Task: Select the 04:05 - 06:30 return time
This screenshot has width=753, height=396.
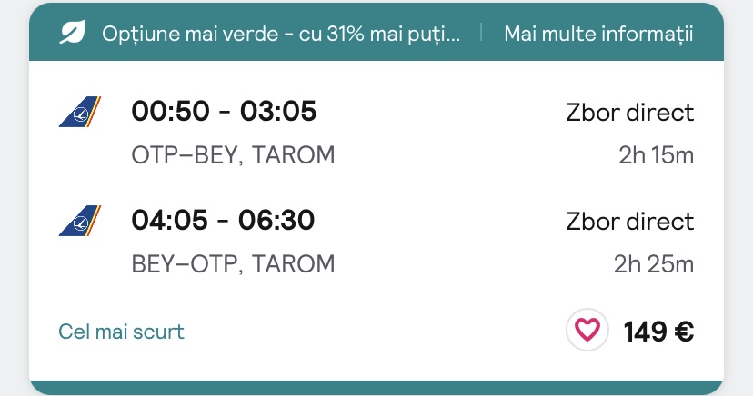Action: point(223,220)
